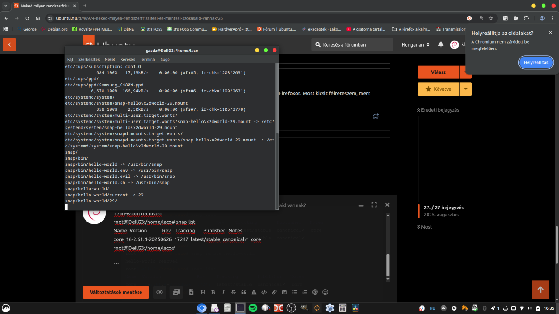This screenshot has height=314, width=559.
Task: Open notifications via the bell icon
Action: (x=441, y=44)
